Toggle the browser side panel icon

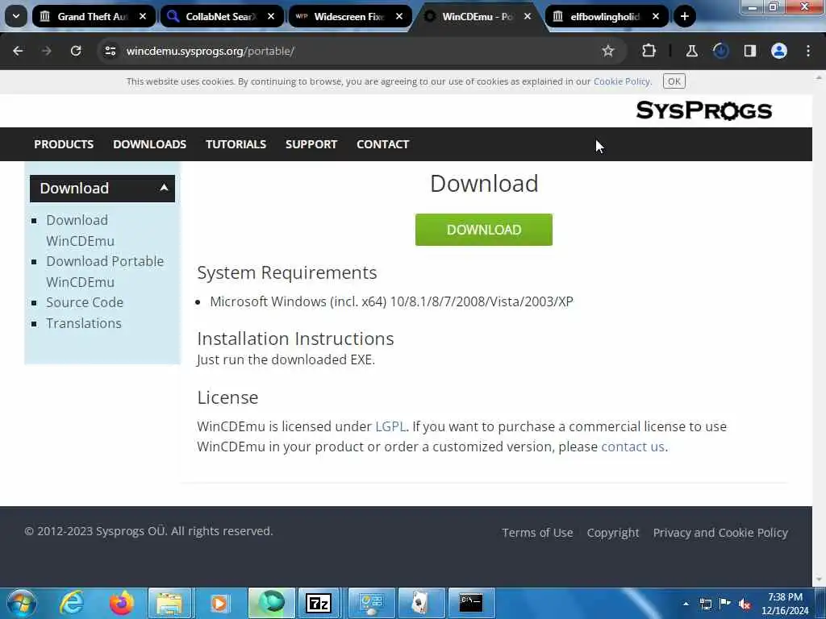click(750, 51)
